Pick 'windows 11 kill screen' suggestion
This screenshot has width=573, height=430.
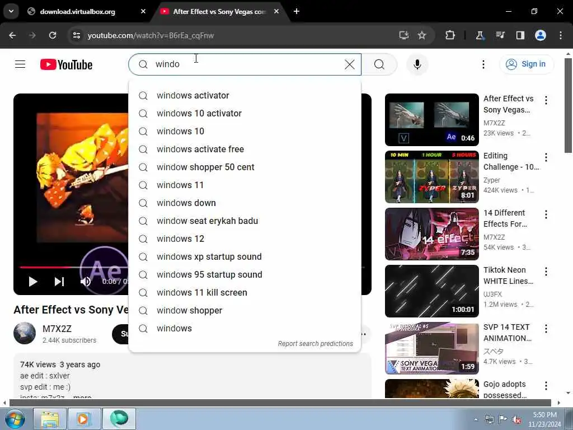pos(245,292)
